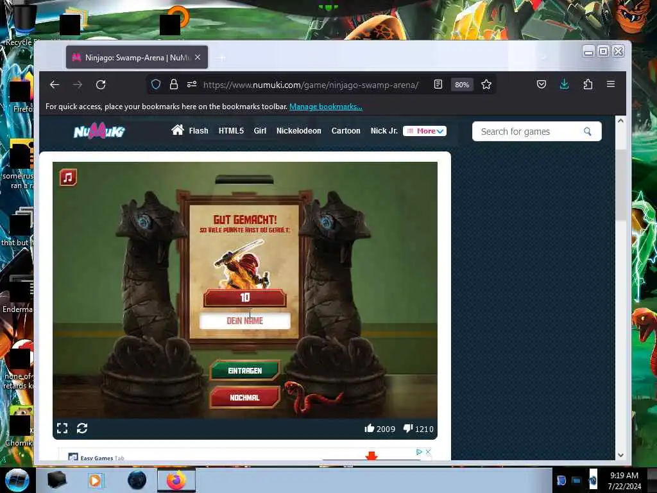Toggle the game music icon
The height and width of the screenshot is (493, 657).
(68, 177)
